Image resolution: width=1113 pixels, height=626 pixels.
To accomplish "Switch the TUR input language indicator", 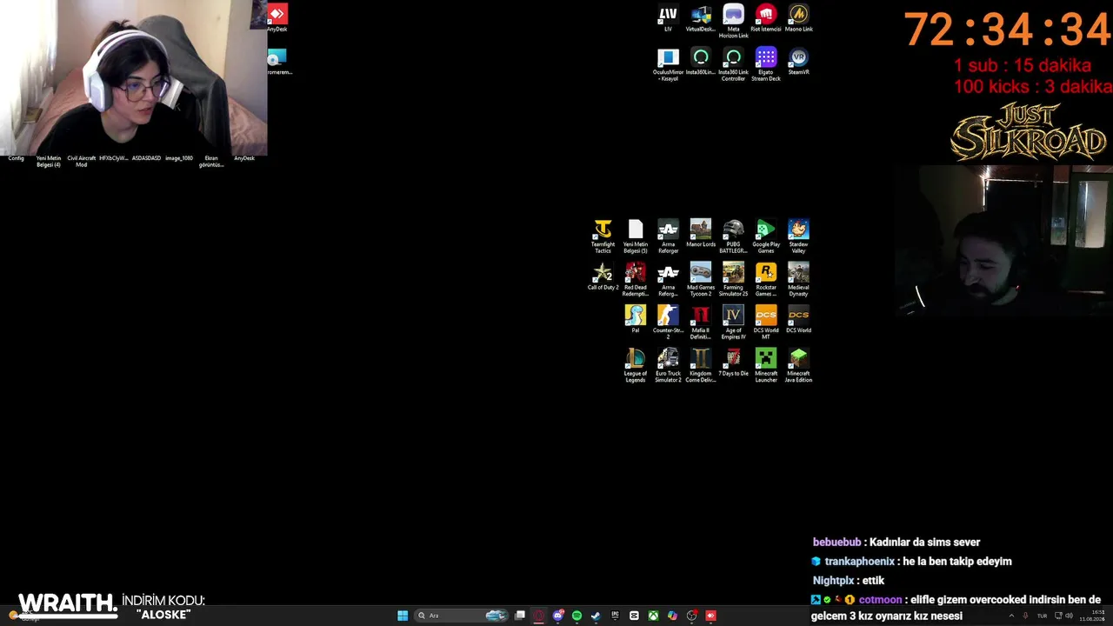I will 1042,616.
